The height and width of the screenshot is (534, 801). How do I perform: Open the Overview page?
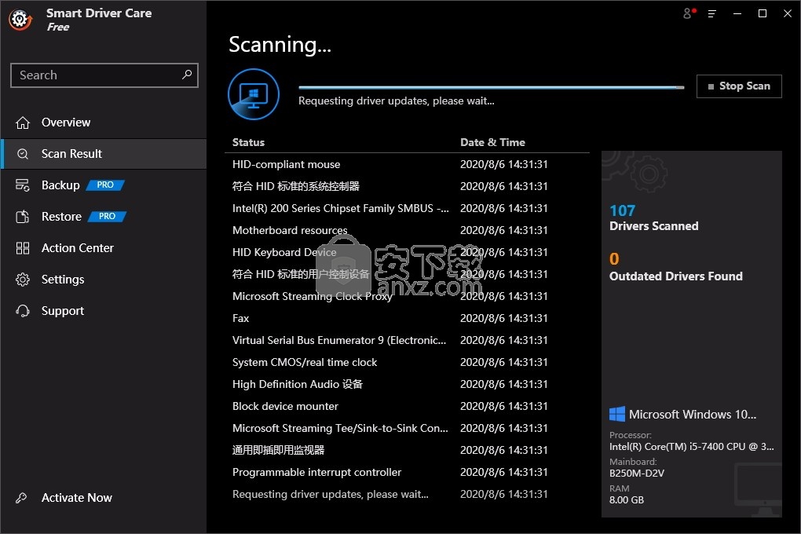pyautogui.click(x=104, y=123)
